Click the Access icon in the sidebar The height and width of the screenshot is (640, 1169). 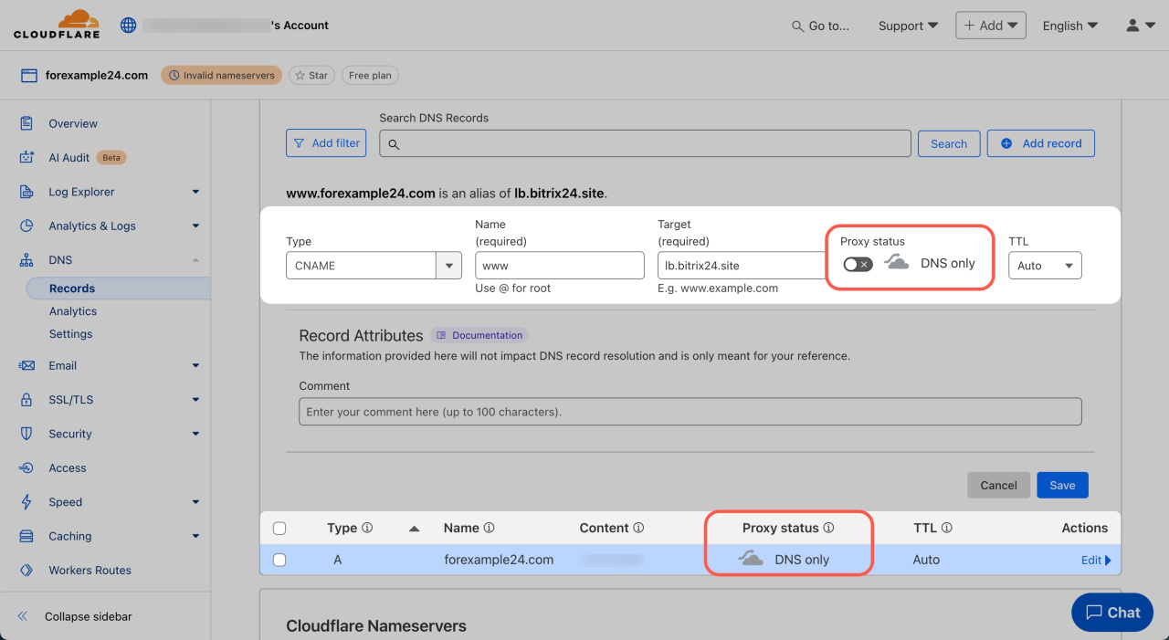tap(26, 468)
